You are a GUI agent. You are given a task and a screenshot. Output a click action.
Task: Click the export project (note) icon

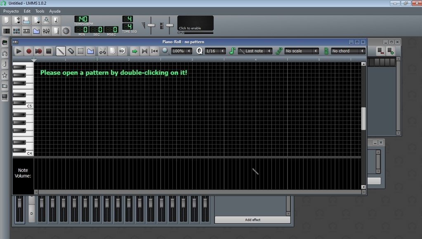56,20
